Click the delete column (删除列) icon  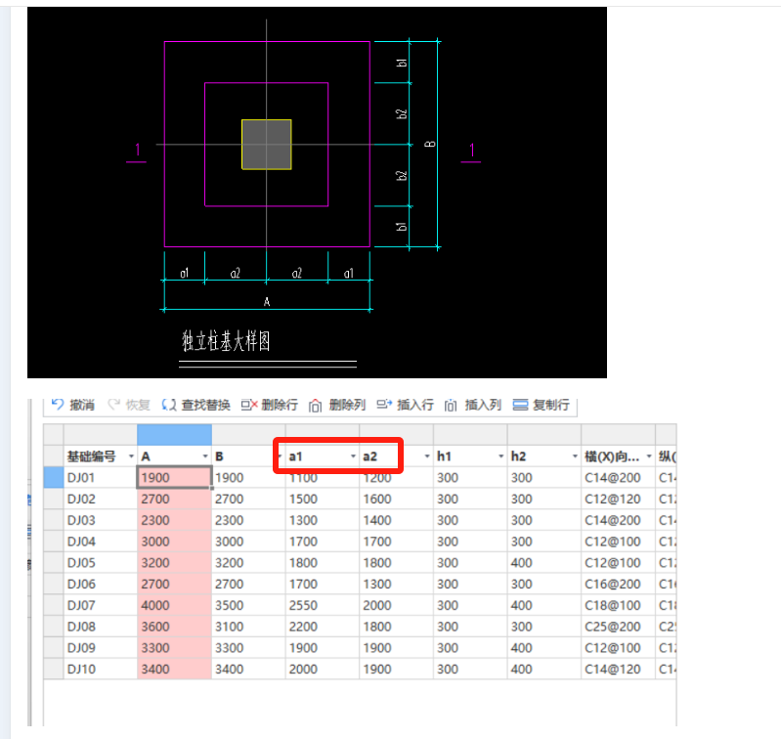[x=315, y=406]
